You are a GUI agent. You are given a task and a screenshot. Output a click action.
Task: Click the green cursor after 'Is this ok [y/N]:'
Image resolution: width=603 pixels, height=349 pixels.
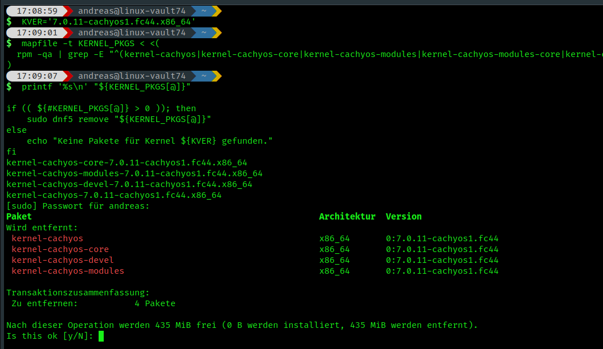coord(101,336)
